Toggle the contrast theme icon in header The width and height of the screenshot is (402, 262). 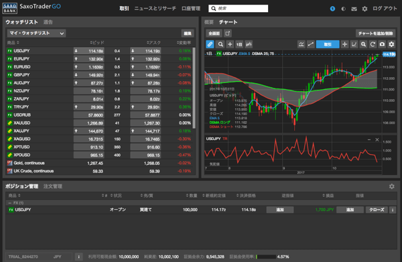pos(343,9)
